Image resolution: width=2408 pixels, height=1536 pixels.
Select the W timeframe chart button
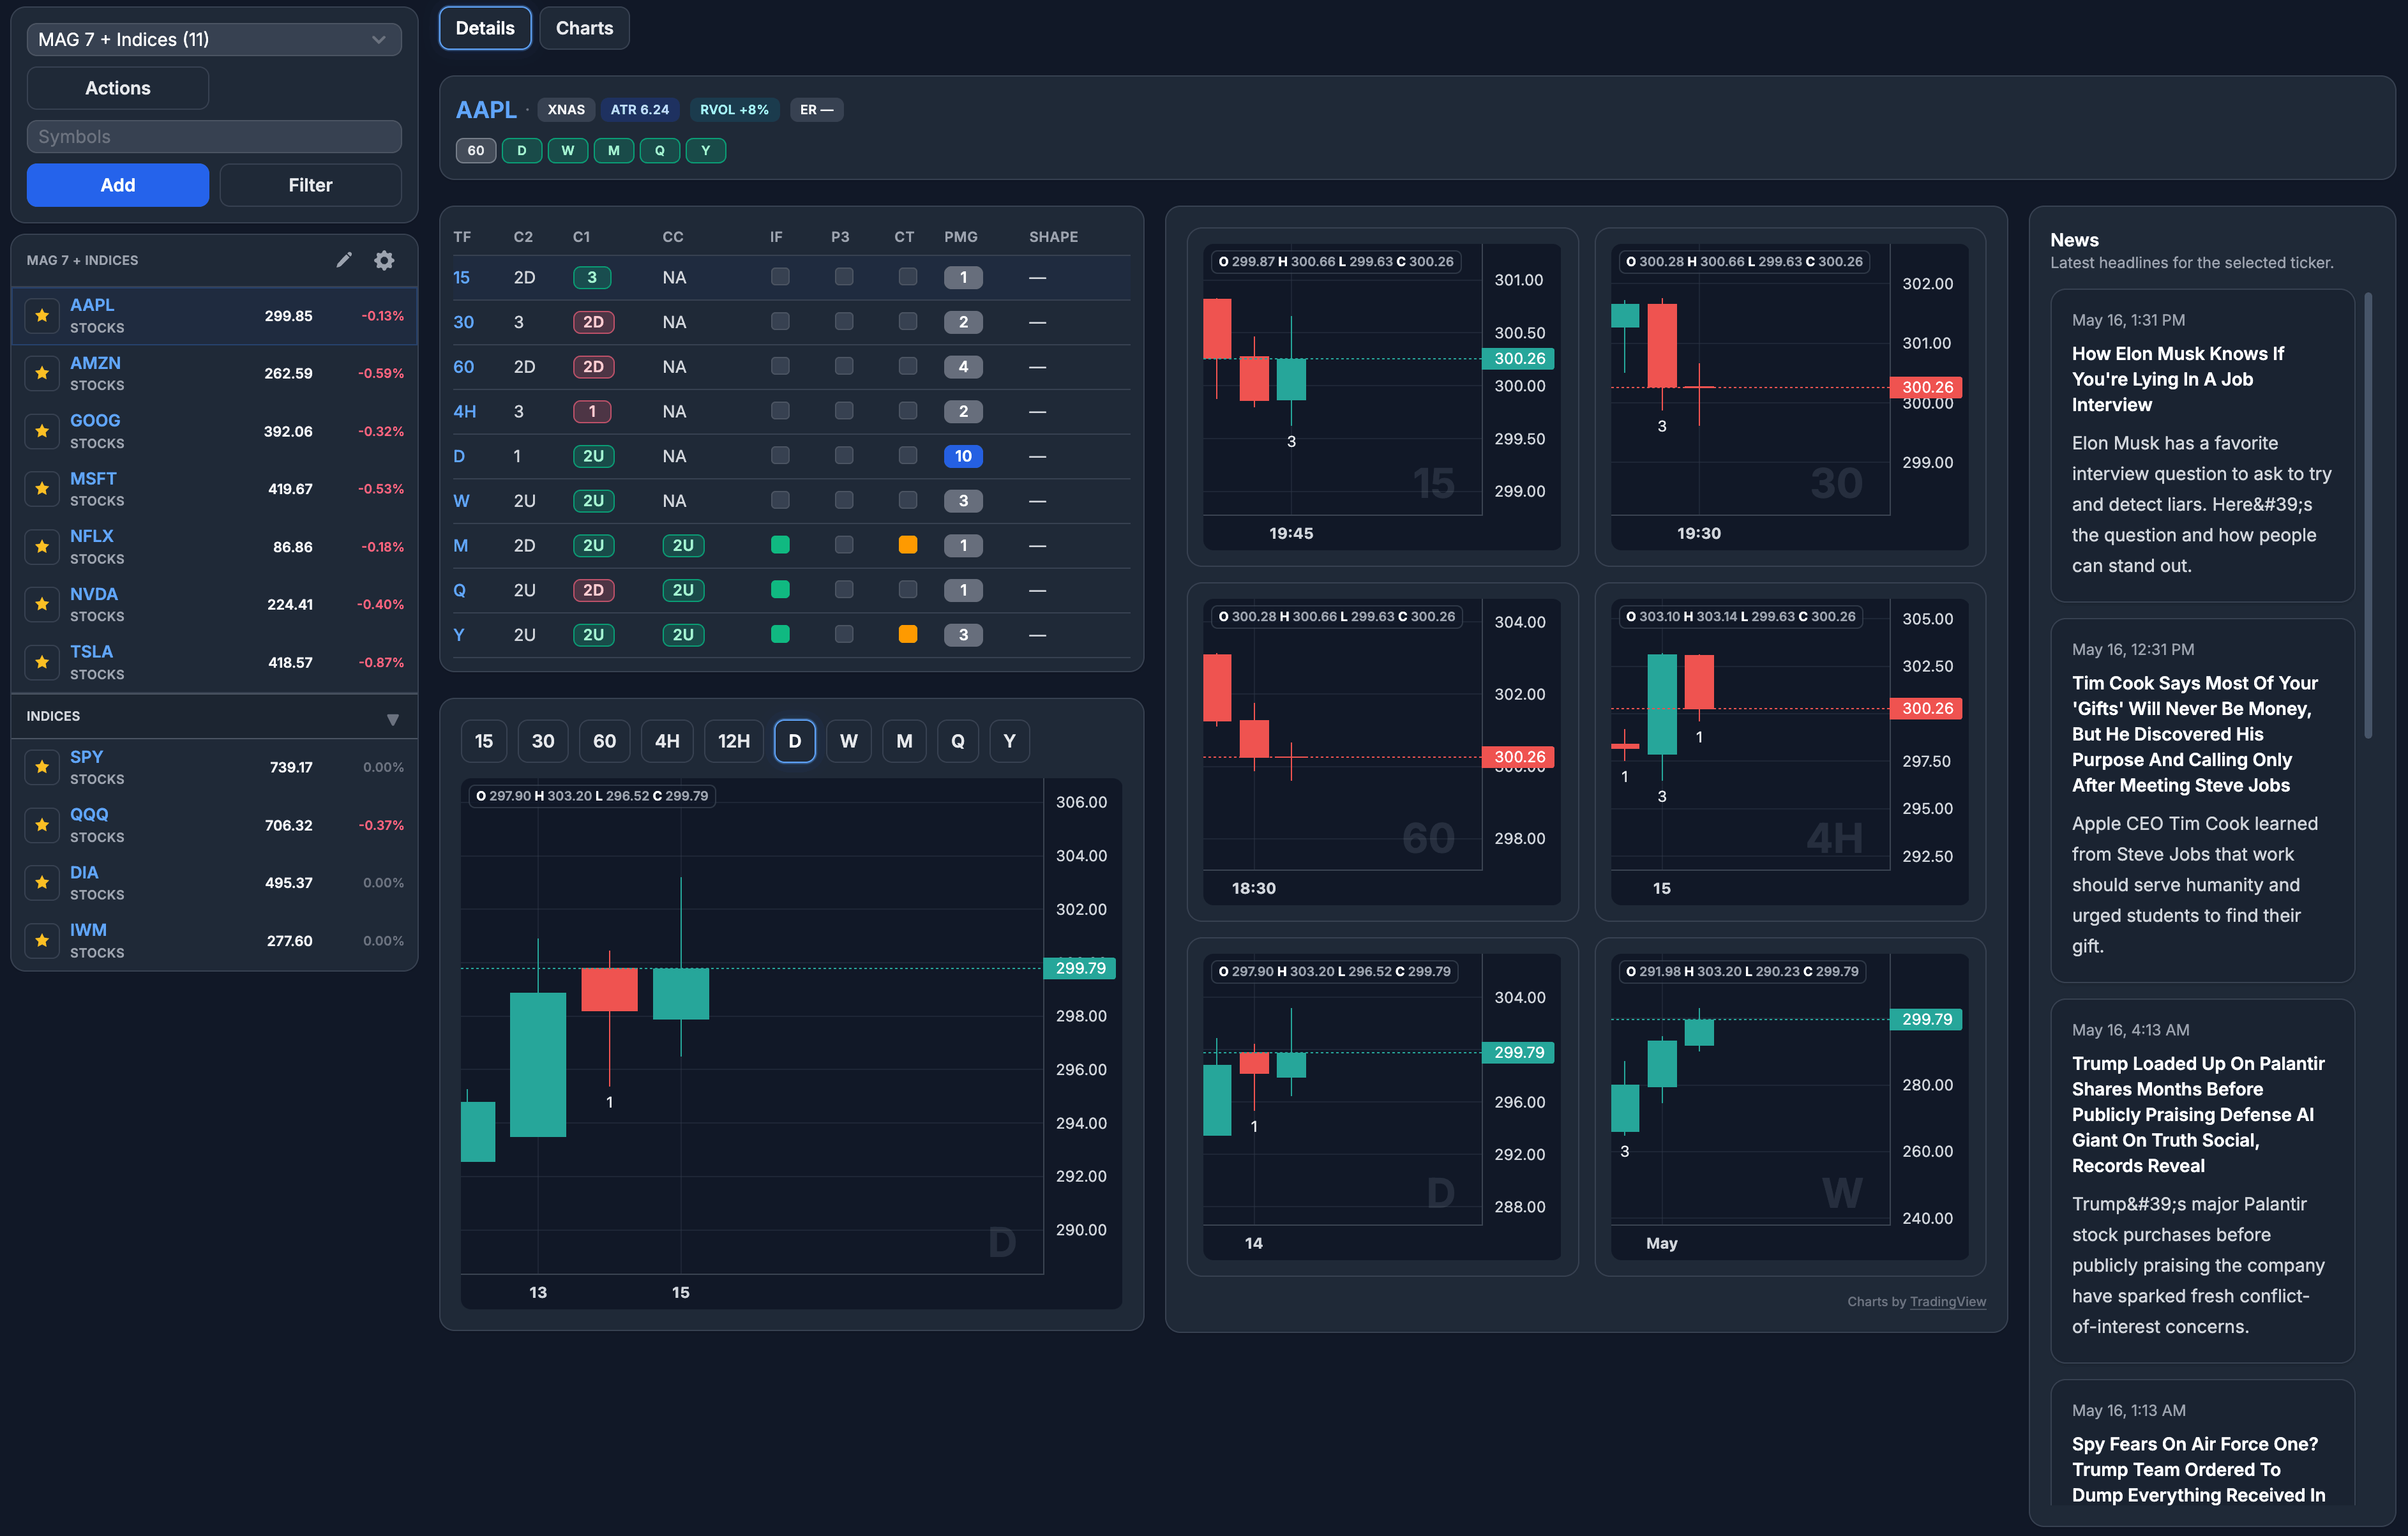(848, 741)
